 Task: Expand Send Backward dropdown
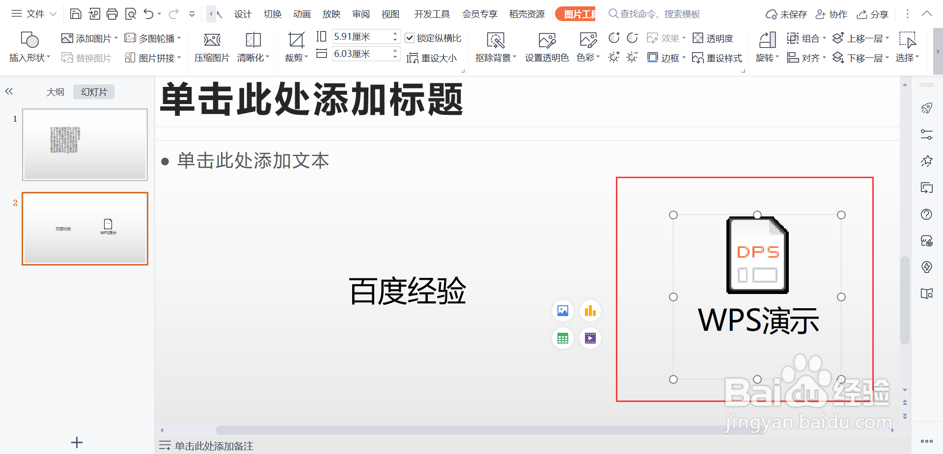[887, 58]
